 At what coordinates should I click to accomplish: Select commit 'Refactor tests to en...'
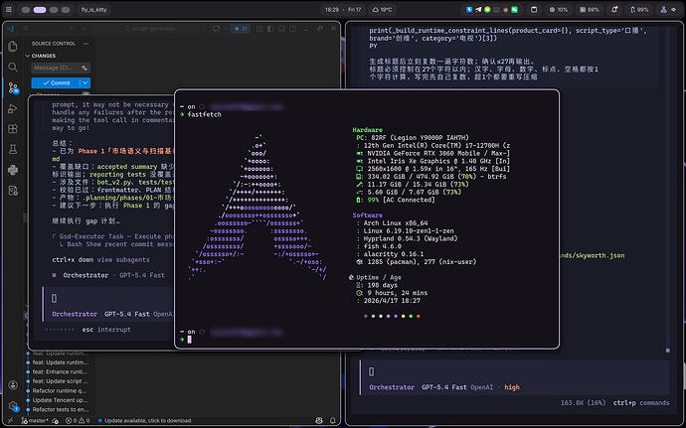60,410
